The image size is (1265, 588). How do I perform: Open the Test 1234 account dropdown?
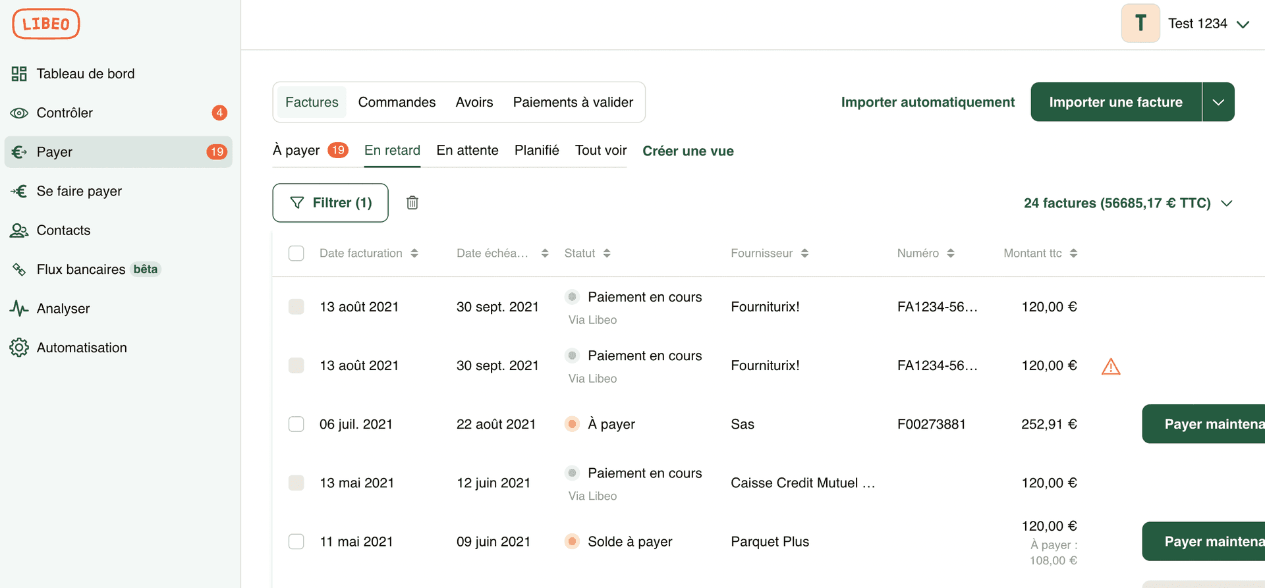coord(1208,24)
